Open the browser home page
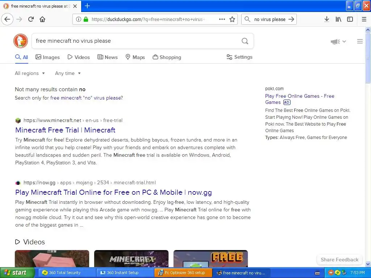Viewport: 371px width, 278px height. 42,19
